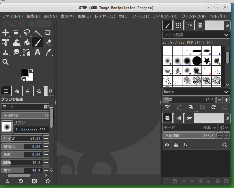This screenshot has height=188, width=234.
Task: Select the Zoom magnifier tool
Action: (x=5, y=62)
